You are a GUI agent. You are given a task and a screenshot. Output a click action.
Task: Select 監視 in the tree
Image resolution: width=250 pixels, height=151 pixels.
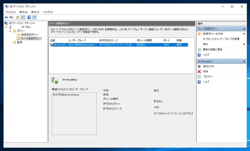(20, 42)
